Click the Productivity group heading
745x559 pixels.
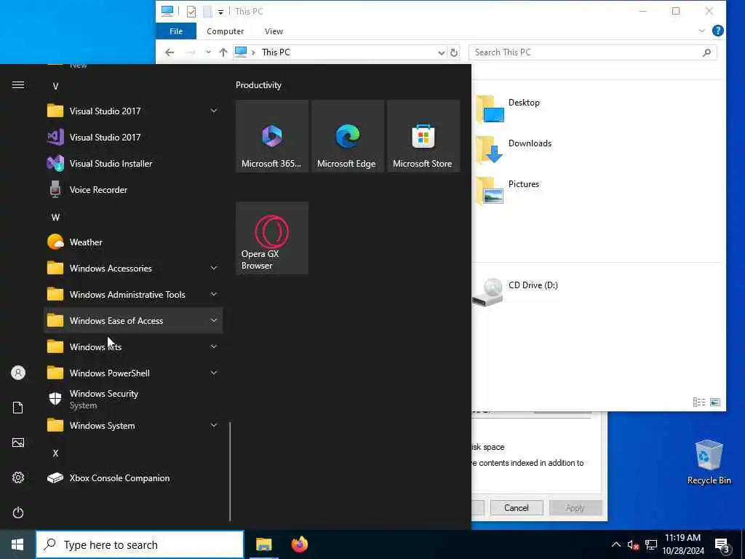coord(258,85)
